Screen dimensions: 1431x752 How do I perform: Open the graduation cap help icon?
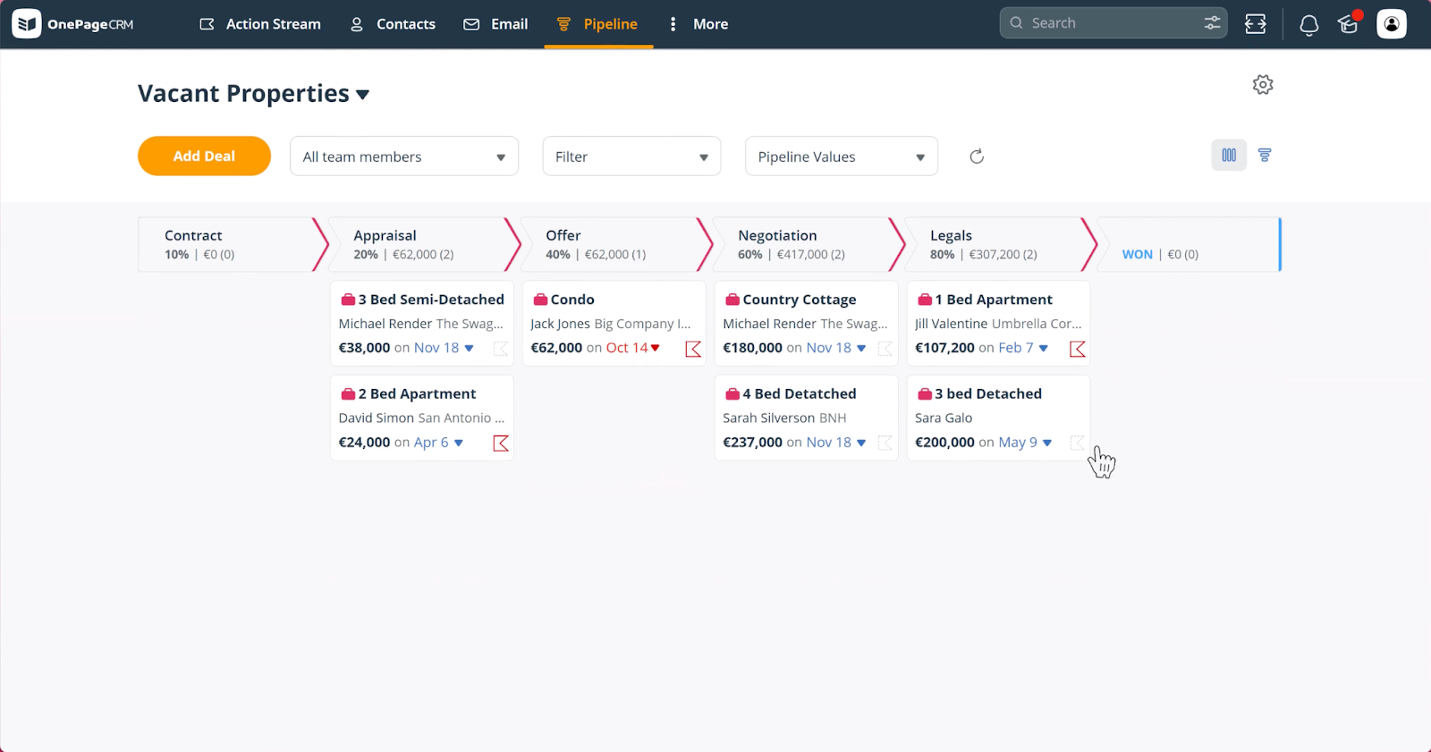click(1349, 24)
